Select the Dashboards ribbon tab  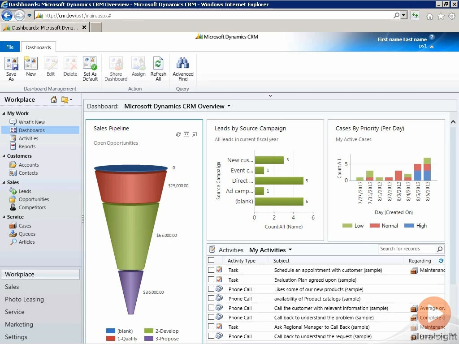click(39, 47)
